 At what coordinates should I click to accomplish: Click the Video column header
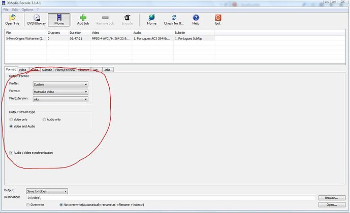(111, 33)
